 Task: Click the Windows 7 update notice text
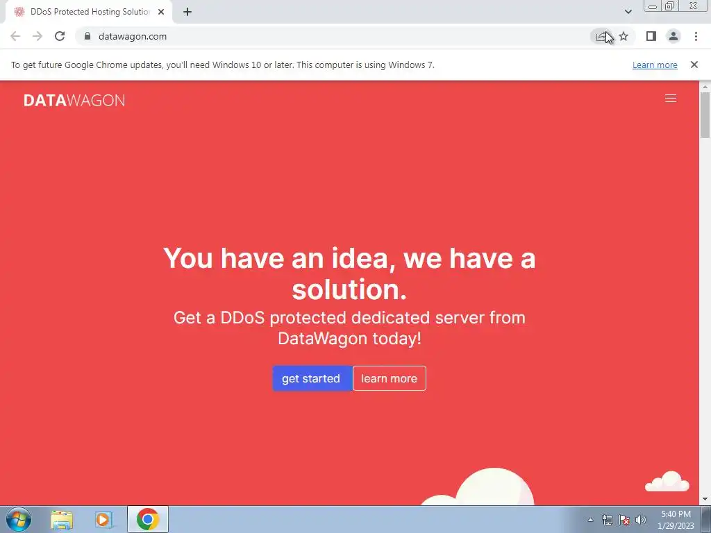click(223, 65)
